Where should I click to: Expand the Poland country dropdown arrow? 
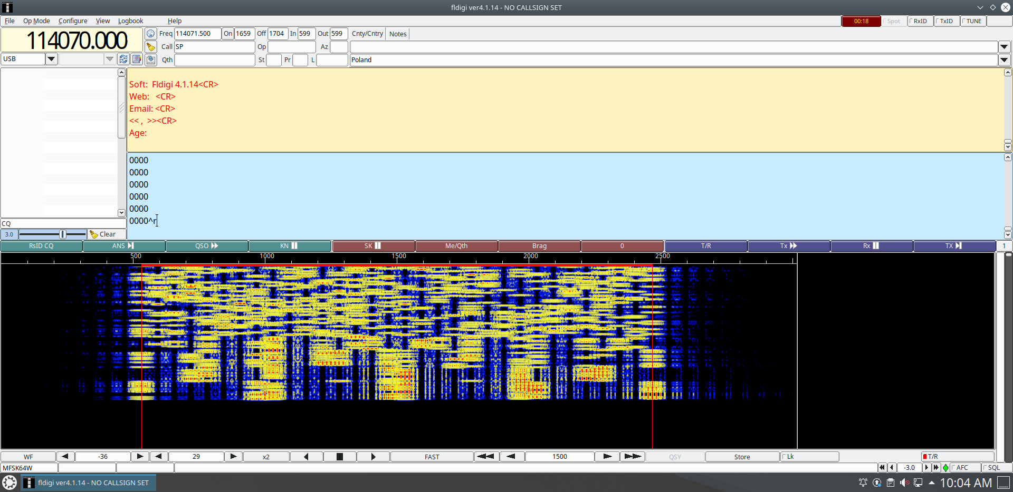pos(1005,60)
